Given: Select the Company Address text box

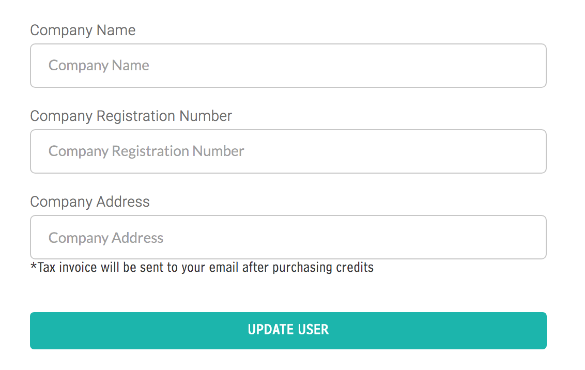Looking at the screenshot, I should point(288,237).
